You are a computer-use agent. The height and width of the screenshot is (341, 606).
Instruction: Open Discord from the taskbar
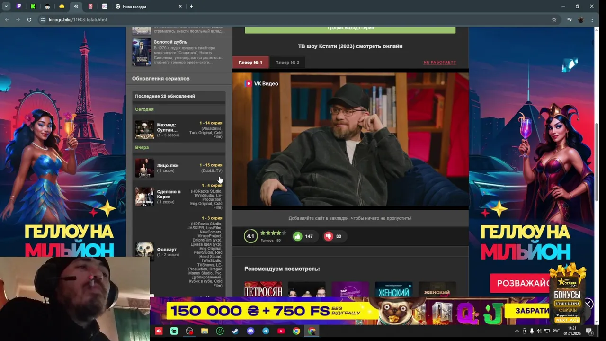pos(250,331)
